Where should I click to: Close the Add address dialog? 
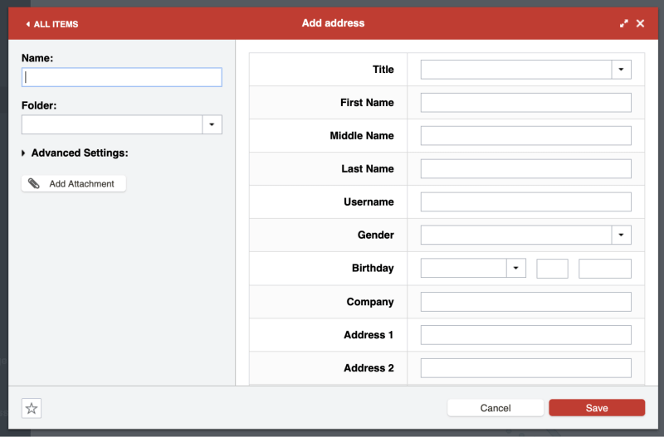point(640,23)
